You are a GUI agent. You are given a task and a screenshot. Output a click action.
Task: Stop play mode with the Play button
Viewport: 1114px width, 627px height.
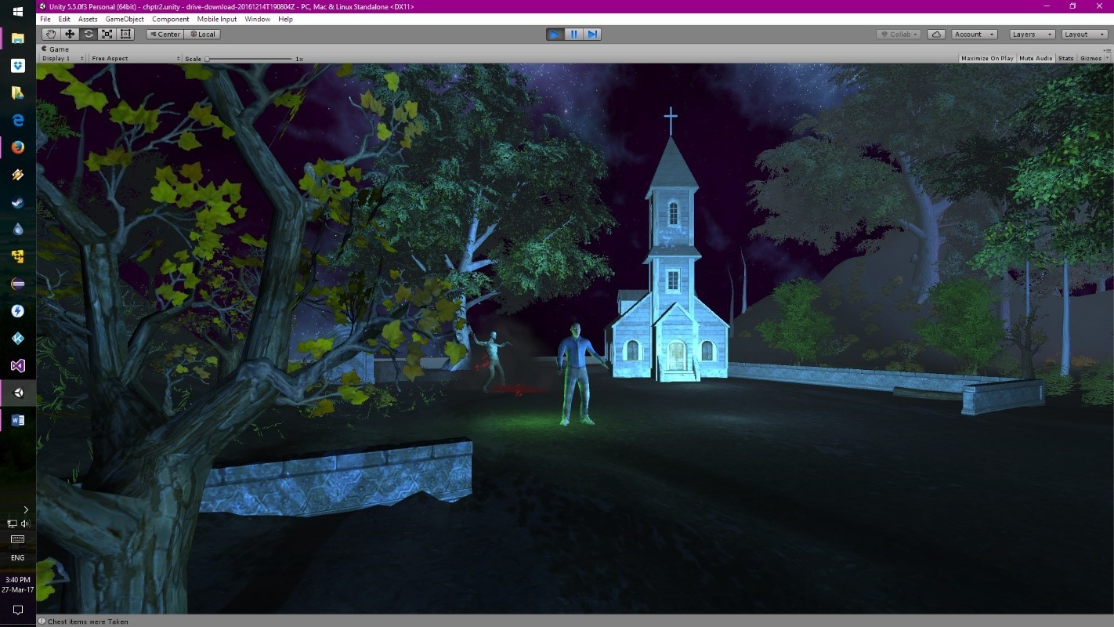tap(555, 34)
